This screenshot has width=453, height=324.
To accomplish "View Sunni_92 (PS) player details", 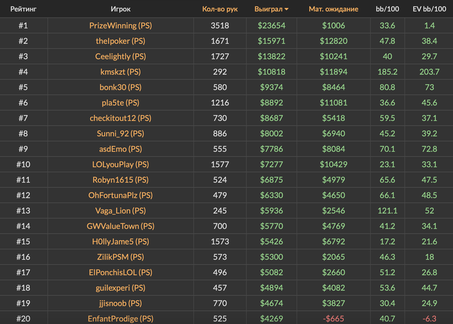I will click(120, 134).
